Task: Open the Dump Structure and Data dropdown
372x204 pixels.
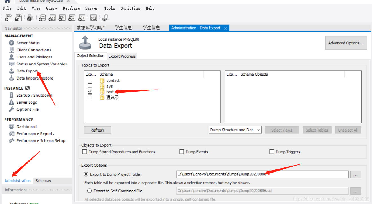Action: (235, 130)
